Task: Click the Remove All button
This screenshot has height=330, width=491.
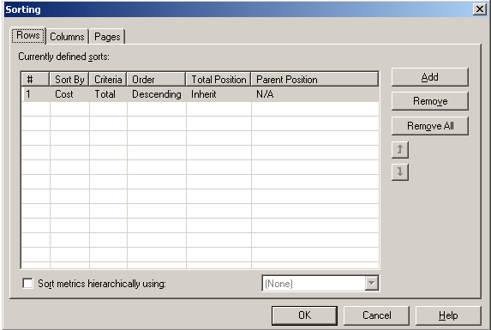Action: coord(429,126)
